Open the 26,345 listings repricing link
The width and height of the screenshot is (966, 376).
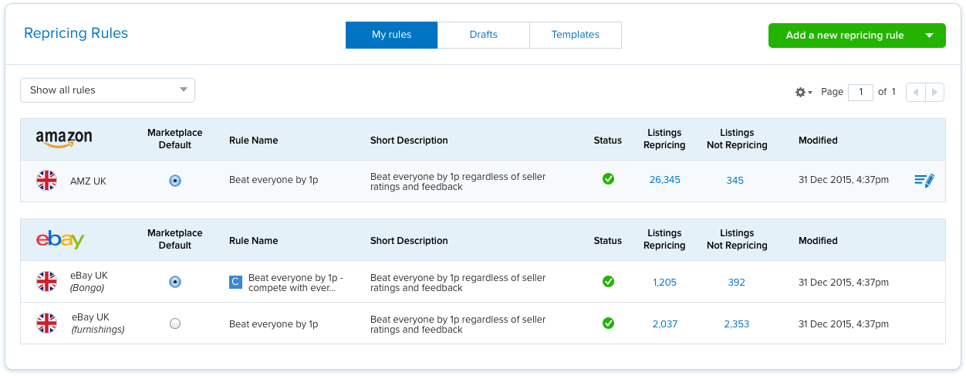(664, 180)
